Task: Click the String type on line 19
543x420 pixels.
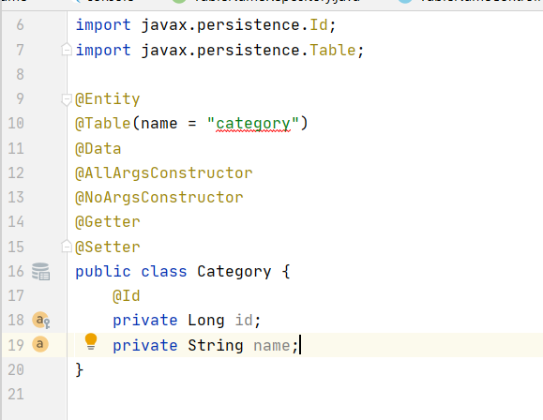Action: (216, 346)
